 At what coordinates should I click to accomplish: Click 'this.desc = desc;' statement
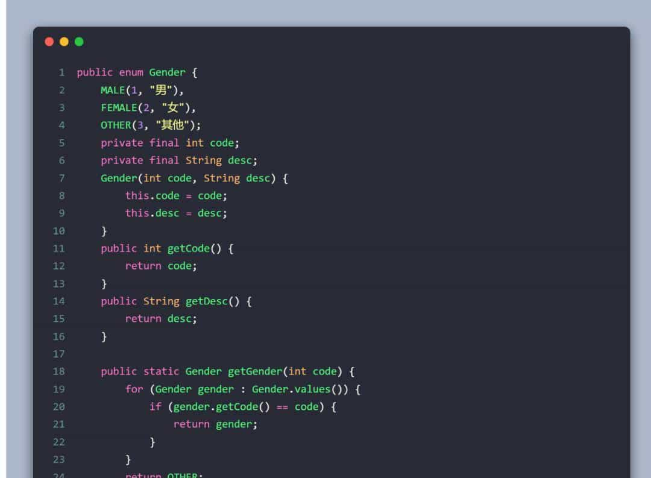(x=176, y=213)
